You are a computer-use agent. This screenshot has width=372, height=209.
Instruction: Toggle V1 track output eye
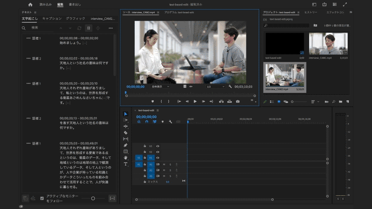[x=158, y=158]
